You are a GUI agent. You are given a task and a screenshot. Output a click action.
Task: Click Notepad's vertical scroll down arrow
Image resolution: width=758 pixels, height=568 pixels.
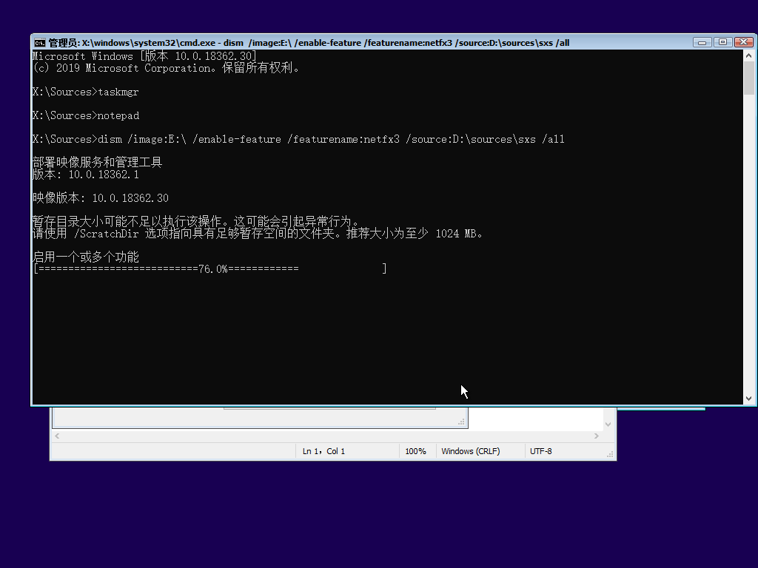click(x=608, y=424)
